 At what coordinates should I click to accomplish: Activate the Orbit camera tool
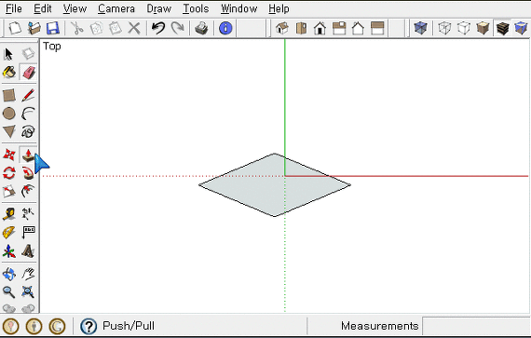(x=9, y=274)
